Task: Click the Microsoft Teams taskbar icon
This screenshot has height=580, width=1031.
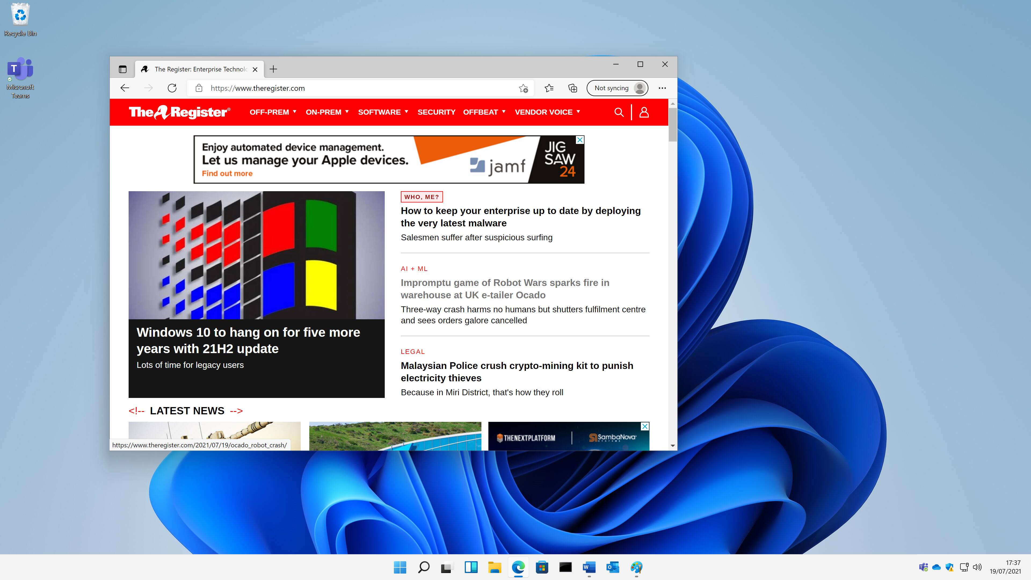Action: 923,567
